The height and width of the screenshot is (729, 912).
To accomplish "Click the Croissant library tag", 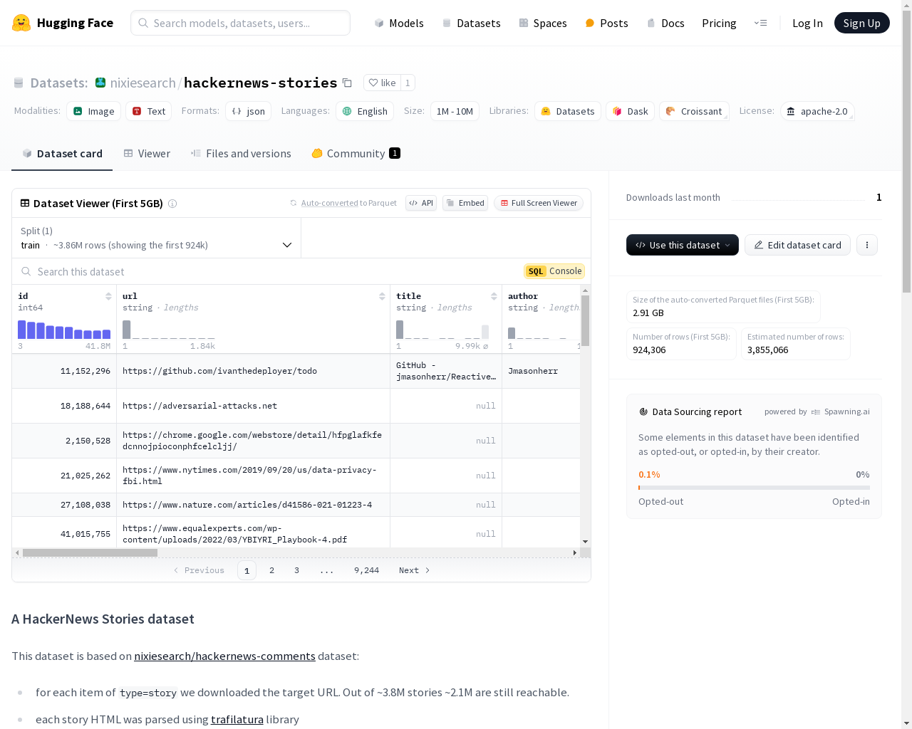I will pyautogui.click(x=694, y=111).
